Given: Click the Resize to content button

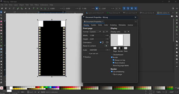Looking at the screenshot, I should point(106,46).
